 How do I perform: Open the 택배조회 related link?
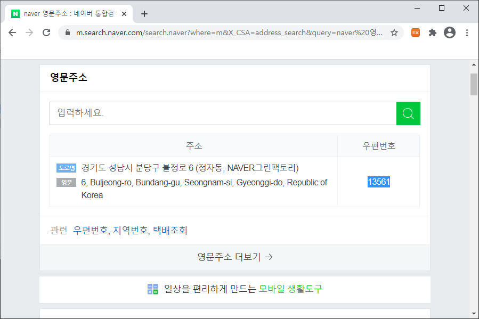[x=170, y=230]
